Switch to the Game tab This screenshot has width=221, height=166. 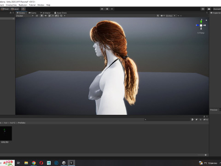(x=32, y=13)
